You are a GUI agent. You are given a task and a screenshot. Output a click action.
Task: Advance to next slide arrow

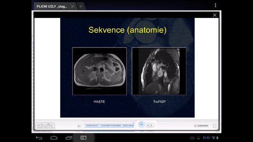pos(151,125)
